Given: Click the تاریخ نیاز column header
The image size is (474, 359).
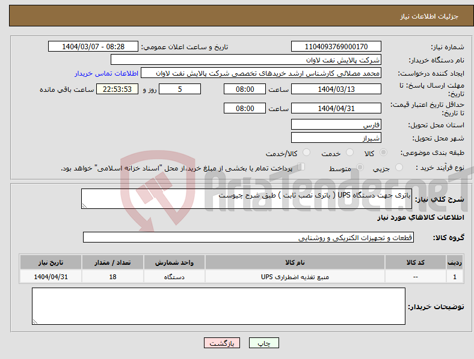Looking at the screenshot, I should (x=51, y=262).
